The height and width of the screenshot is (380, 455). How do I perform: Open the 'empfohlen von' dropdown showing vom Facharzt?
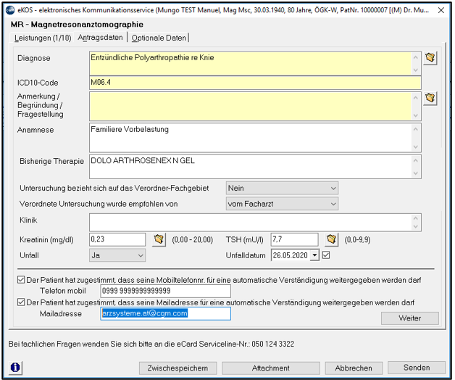pos(282,204)
